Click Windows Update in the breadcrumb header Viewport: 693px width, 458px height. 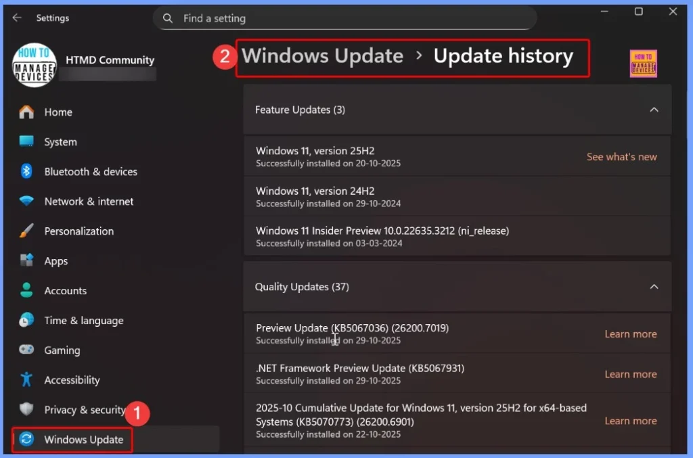click(x=322, y=56)
